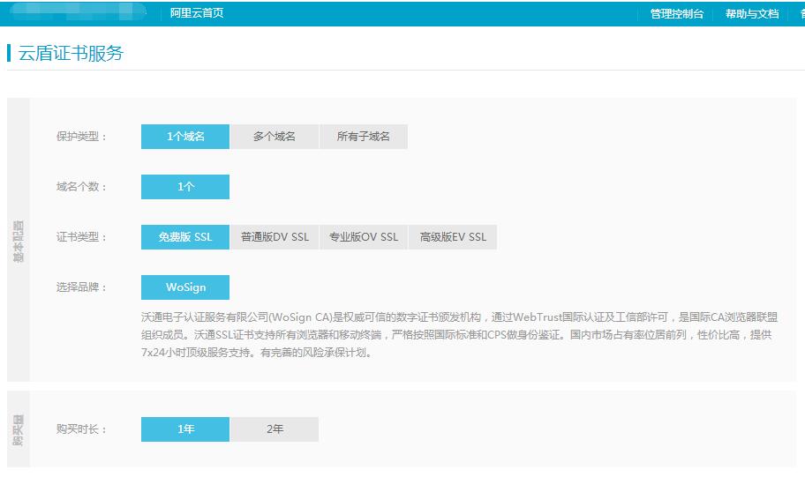The image size is (805, 477).
Task: Go to 管理控制台 in top bar
Action: tap(677, 14)
